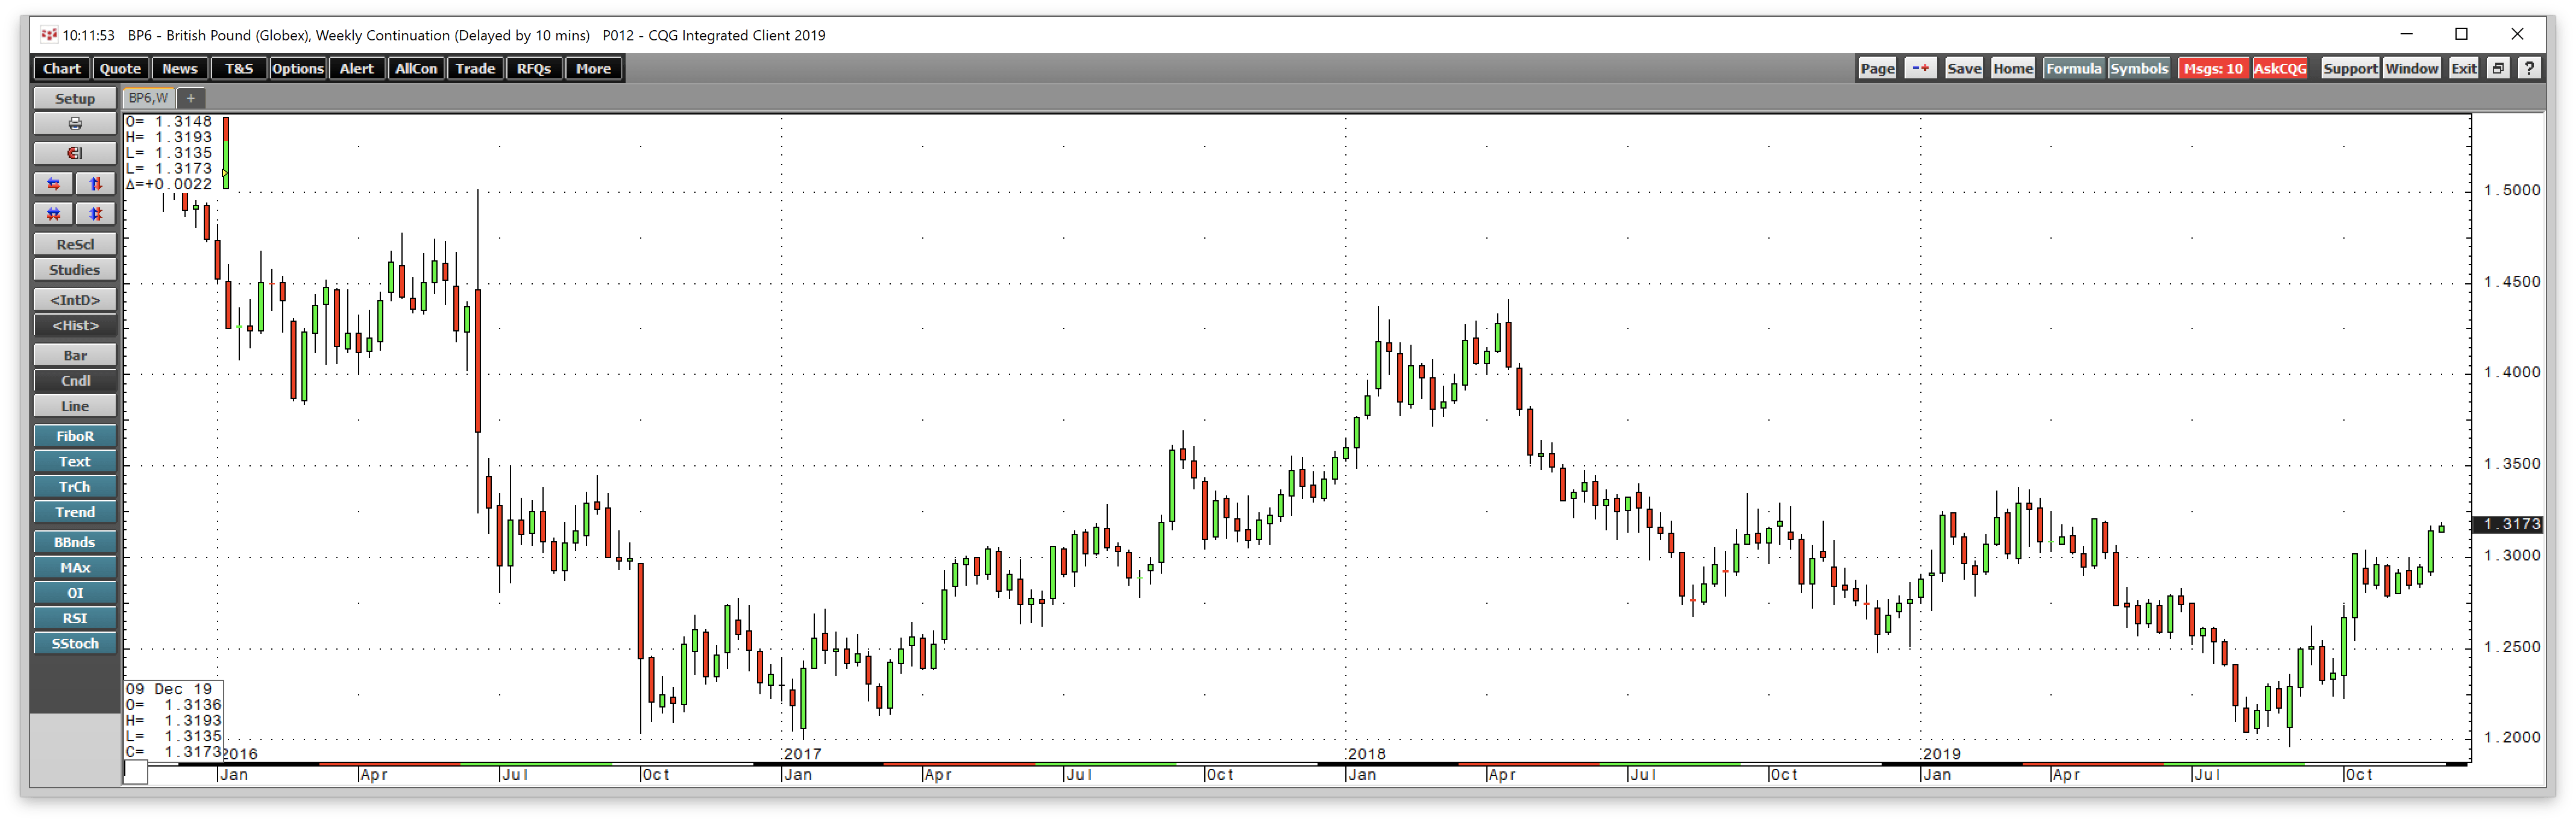Open the Alert button
Viewport: 2576px width, 822px height.
click(x=356, y=68)
